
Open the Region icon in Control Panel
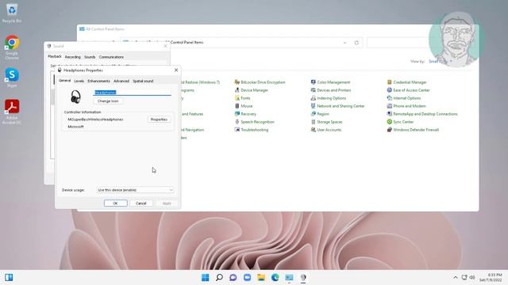(x=314, y=114)
